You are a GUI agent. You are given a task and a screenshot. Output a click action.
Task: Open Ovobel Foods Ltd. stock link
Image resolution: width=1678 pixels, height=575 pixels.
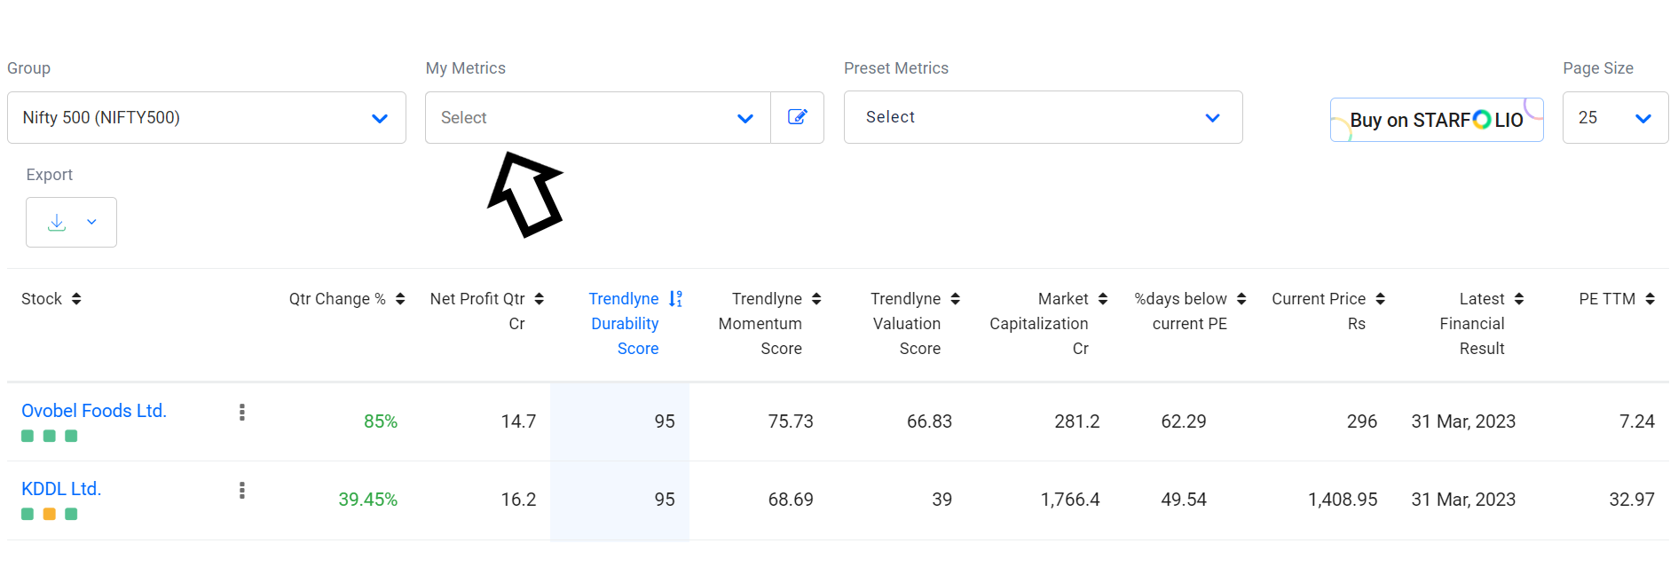point(94,411)
